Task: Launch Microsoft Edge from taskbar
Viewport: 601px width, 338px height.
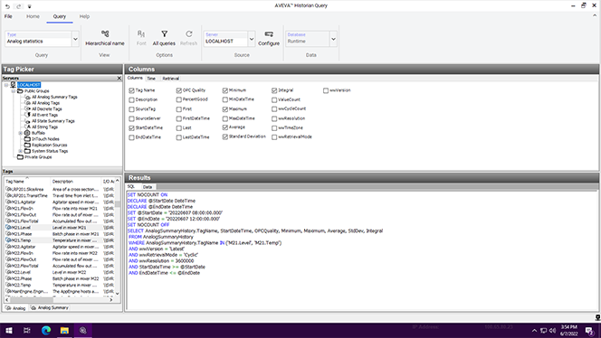Action: tap(46, 331)
